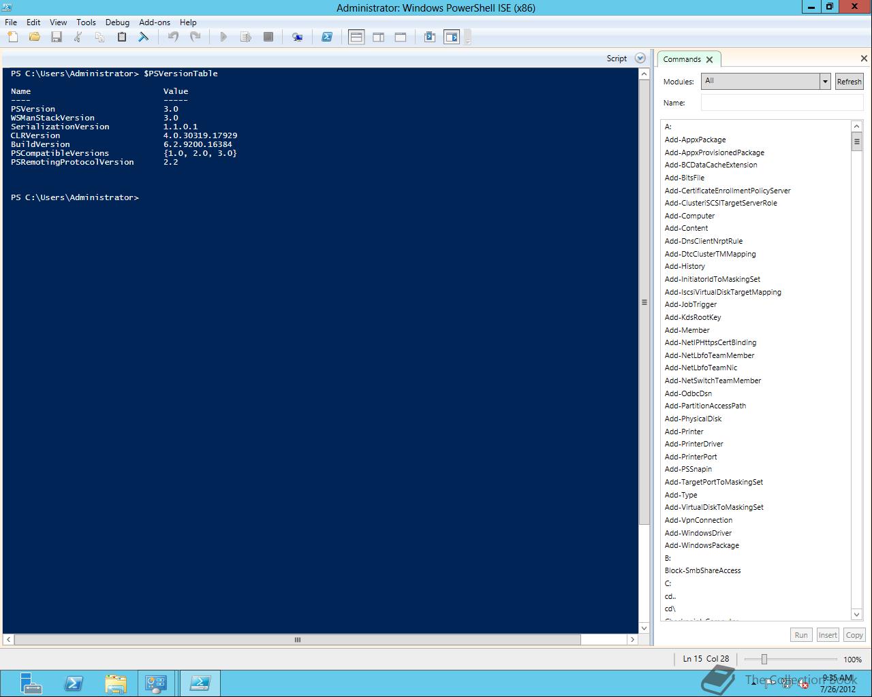The height and width of the screenshot is (697, 872).
Task: Run selection toolbar icon
Action: pyautogui.click(x=246, y=37)
